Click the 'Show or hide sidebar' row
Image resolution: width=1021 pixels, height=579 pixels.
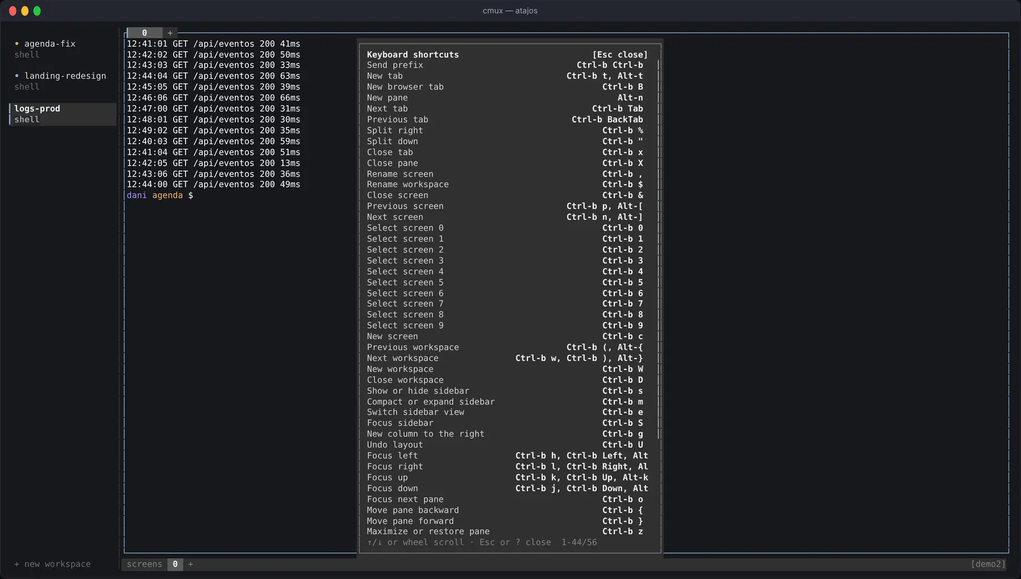[505, 391]
